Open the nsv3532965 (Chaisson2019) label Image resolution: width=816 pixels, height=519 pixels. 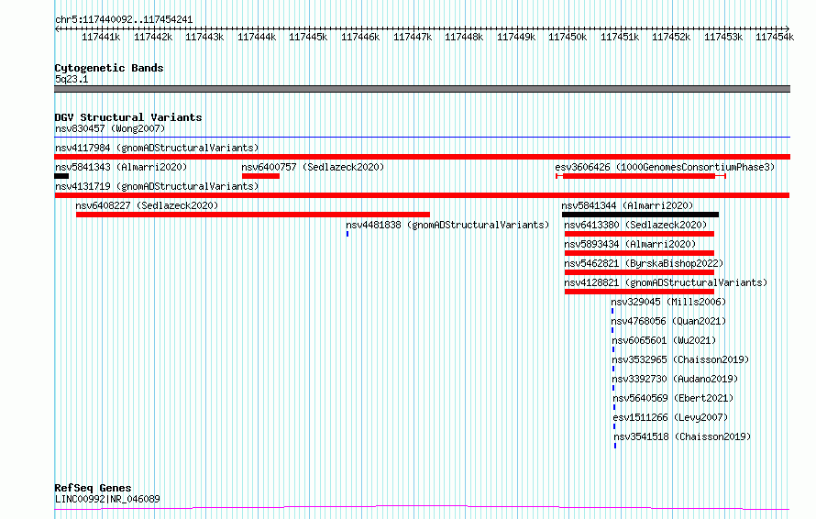(x=680, y=359)
